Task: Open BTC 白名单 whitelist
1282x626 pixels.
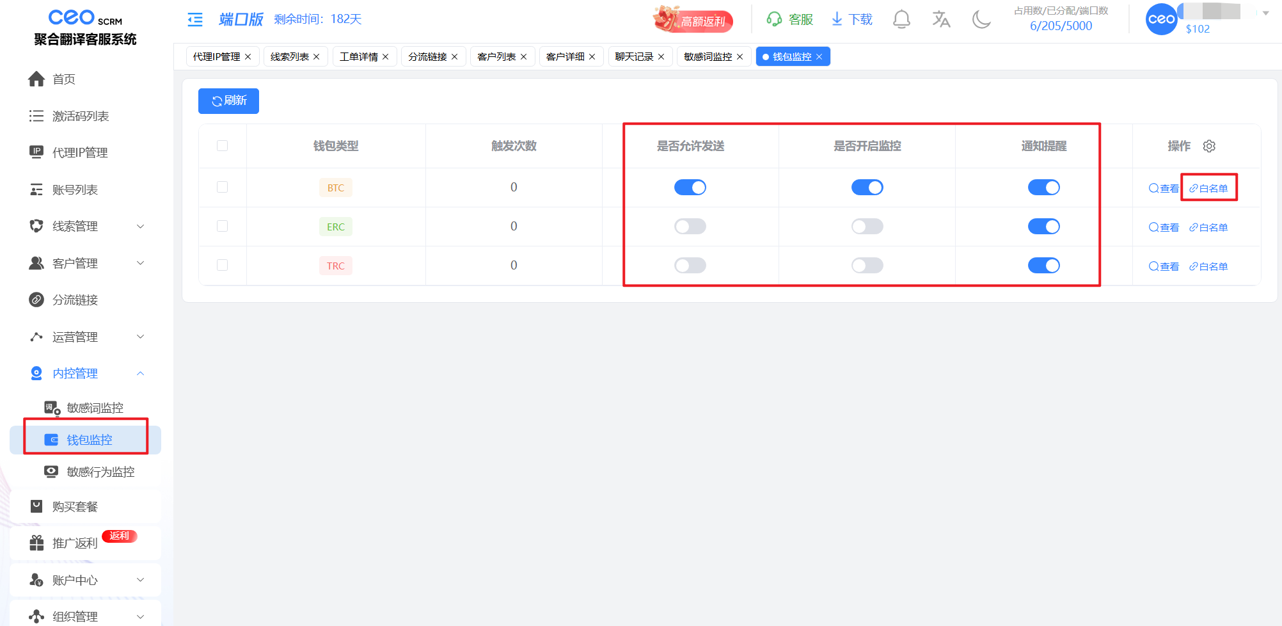Action: 1208,188
